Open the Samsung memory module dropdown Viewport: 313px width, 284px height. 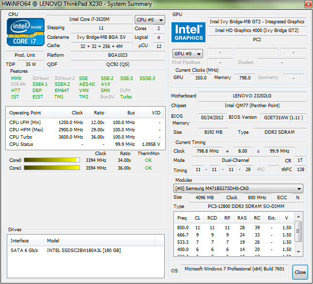click(x=238, y=189)
